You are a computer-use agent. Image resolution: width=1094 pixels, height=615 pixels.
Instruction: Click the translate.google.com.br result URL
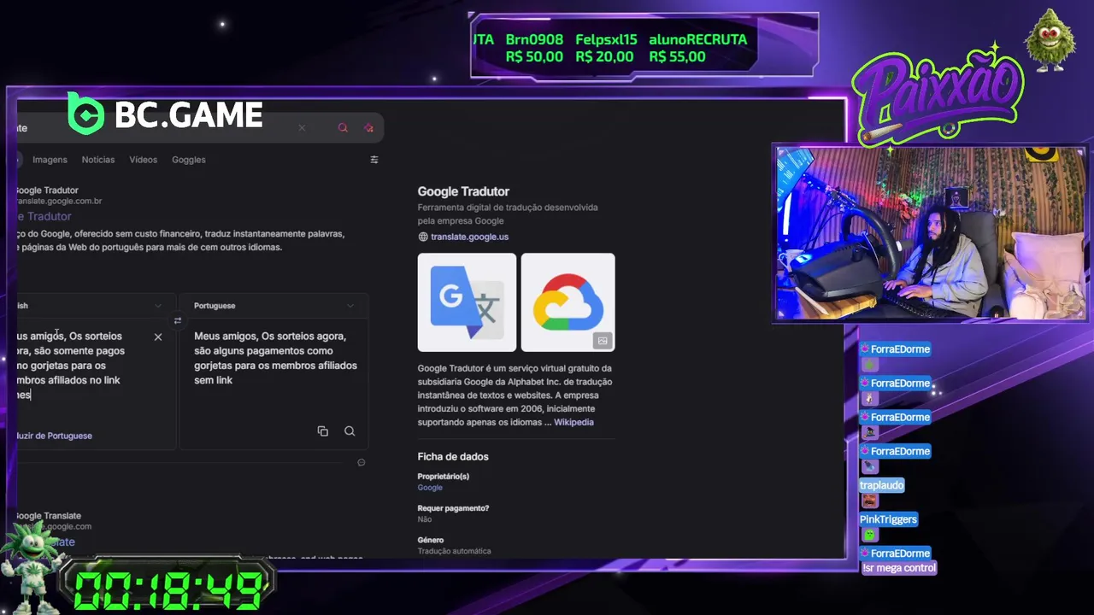[x=59, y=201]
